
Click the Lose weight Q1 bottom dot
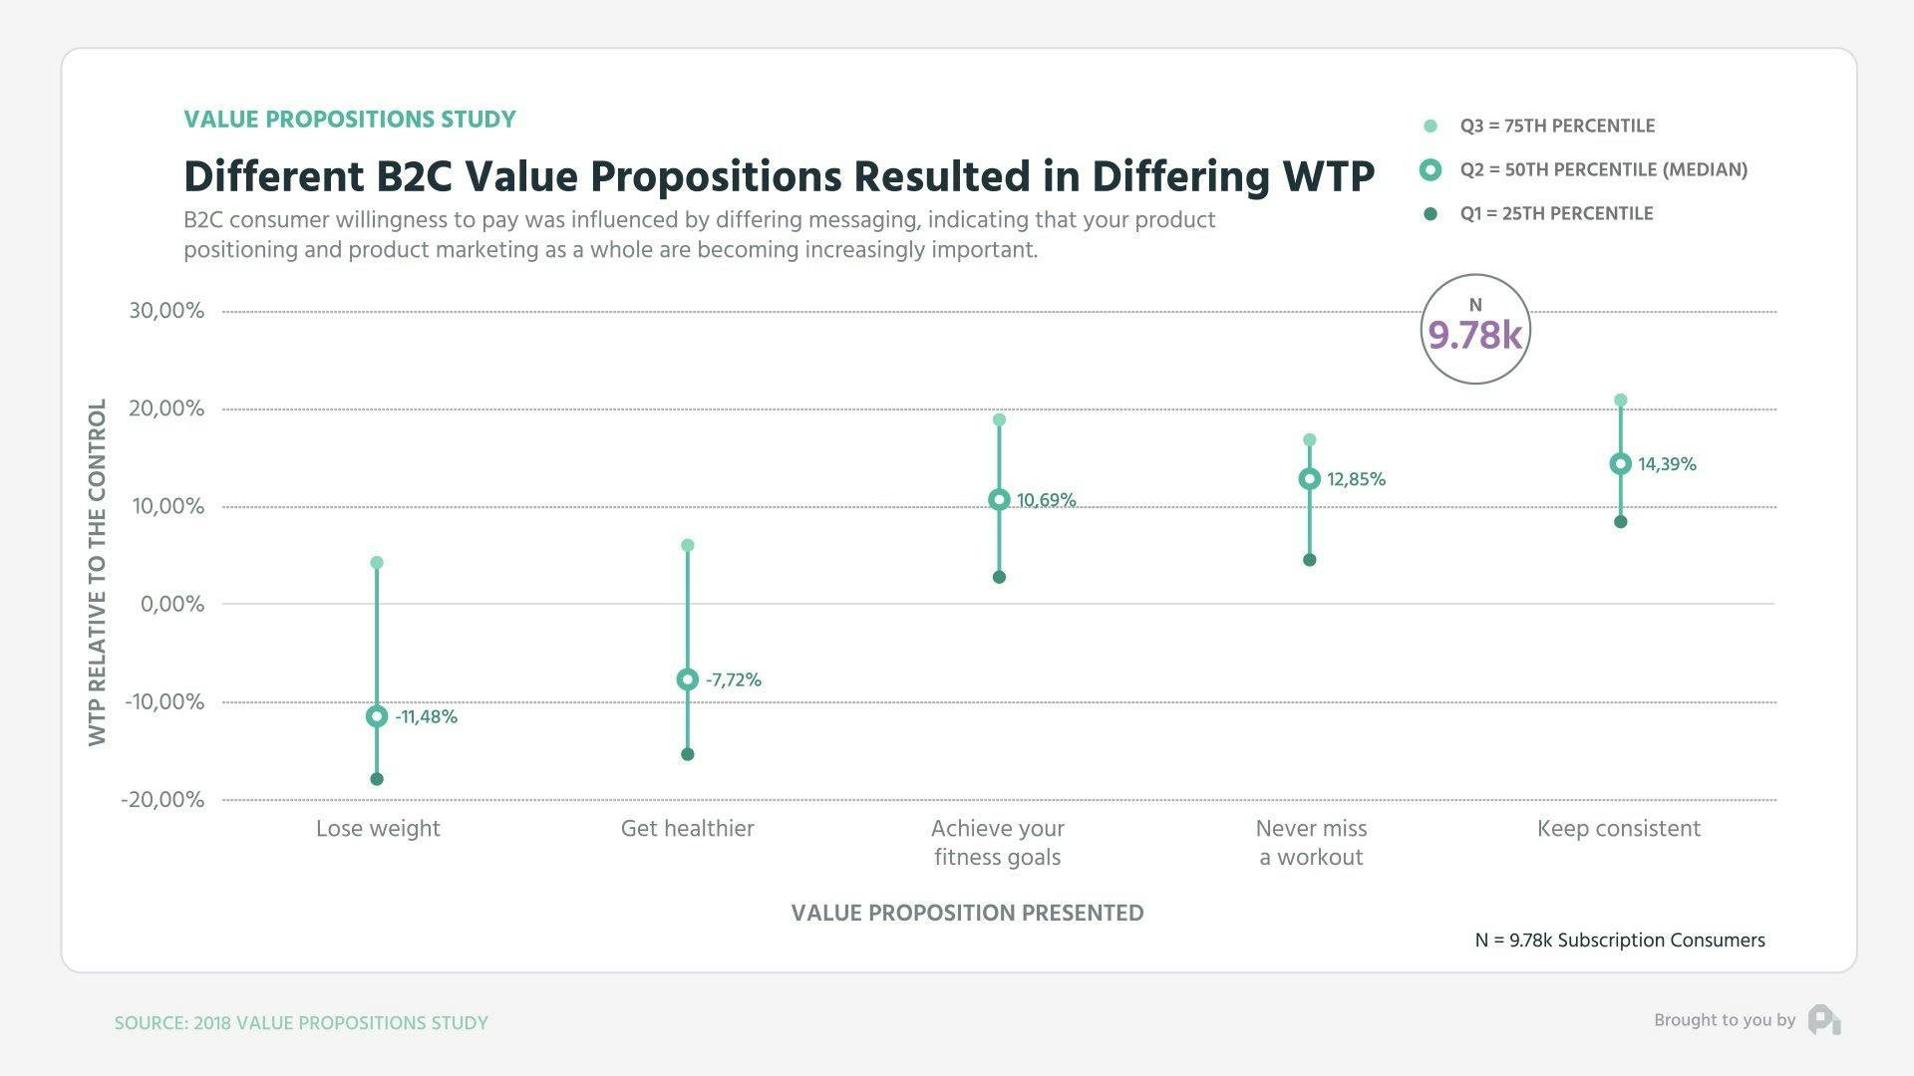pos(377,779)
